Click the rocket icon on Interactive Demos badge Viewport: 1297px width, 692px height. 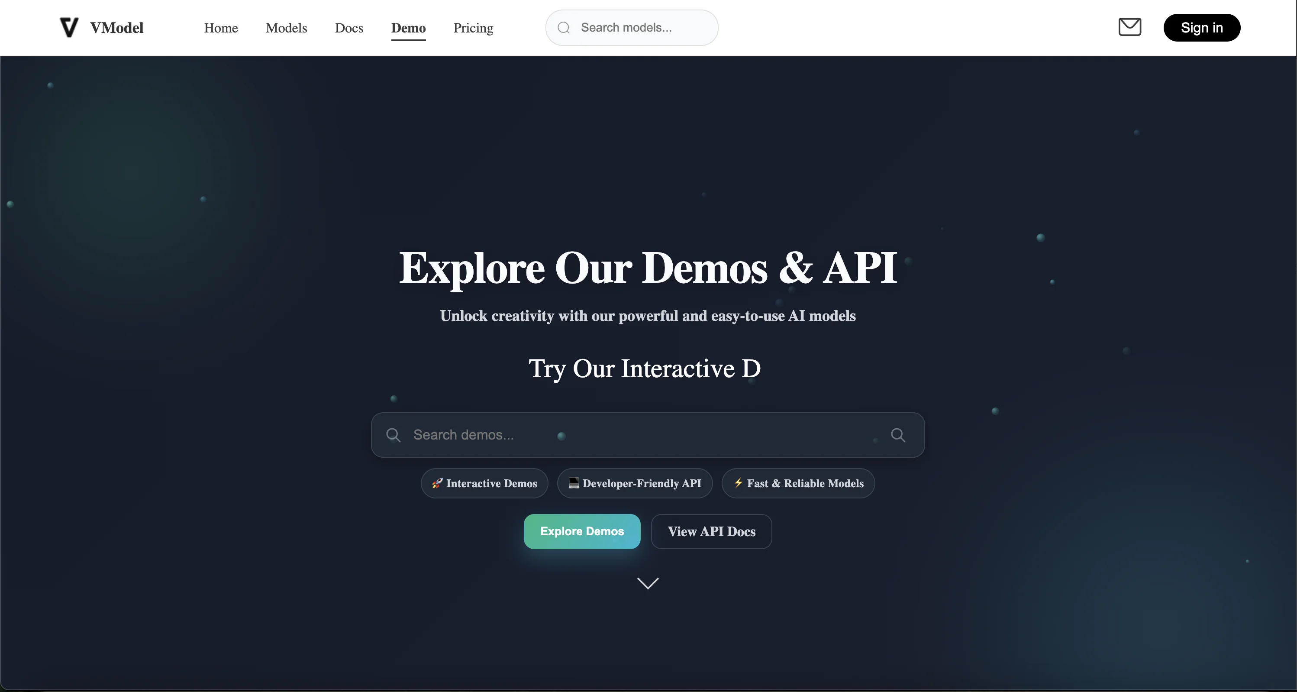point(436,484)
